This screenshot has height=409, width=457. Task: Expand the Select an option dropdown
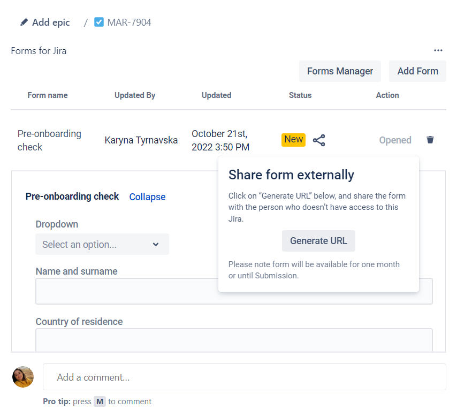[x=102, y=244]
